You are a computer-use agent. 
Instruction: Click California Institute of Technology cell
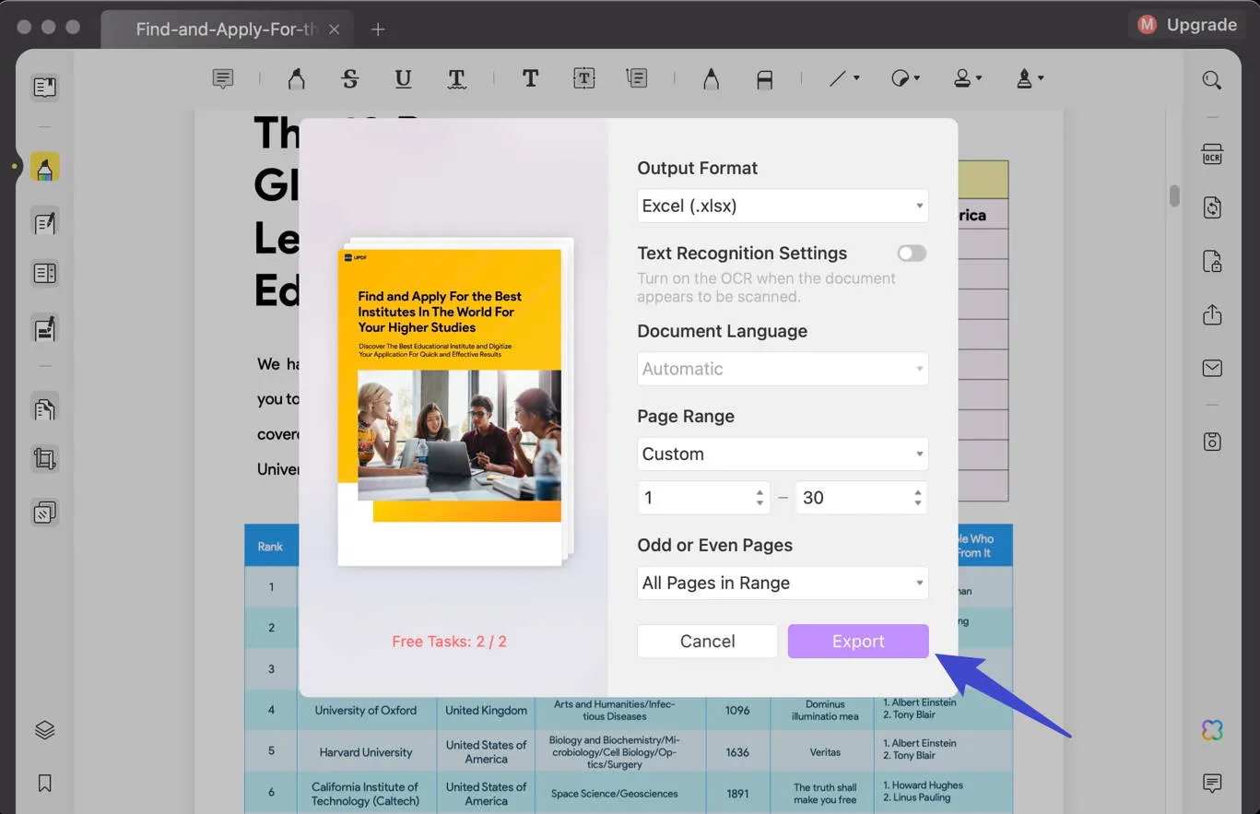point(365,794)
